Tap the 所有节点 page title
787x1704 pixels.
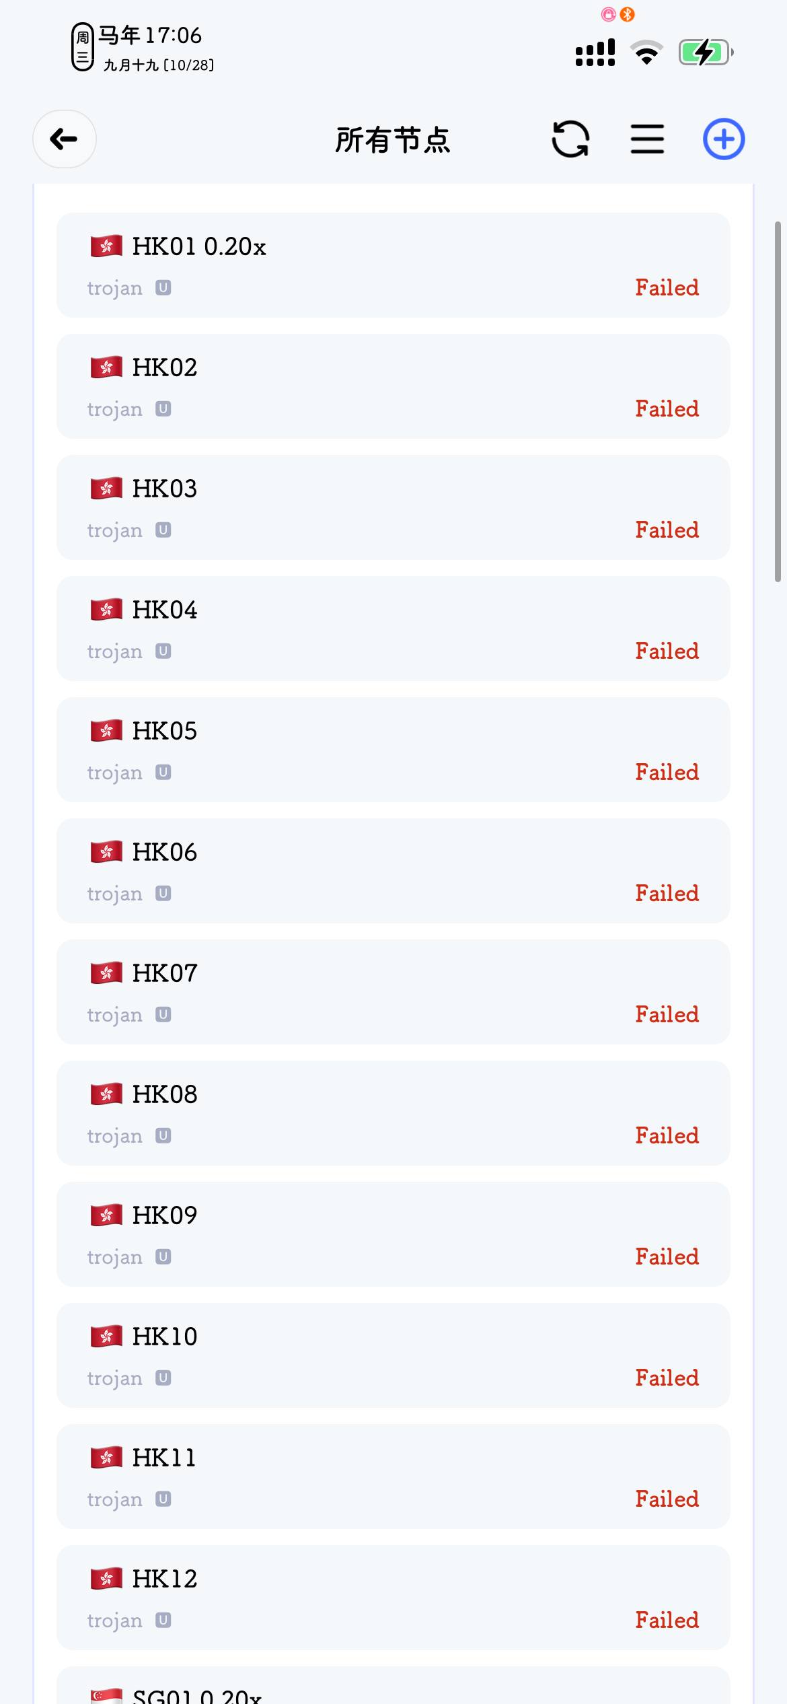tap(393, 140)
